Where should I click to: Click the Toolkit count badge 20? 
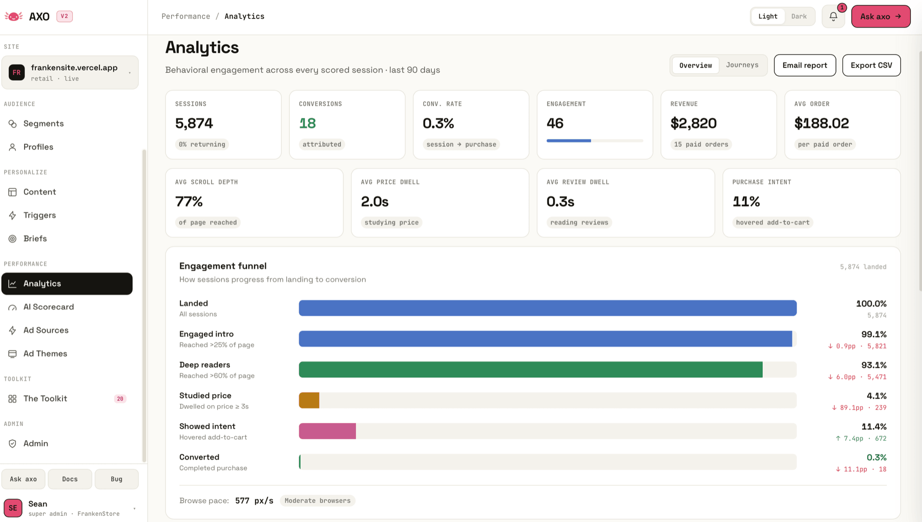pos(120,399)
